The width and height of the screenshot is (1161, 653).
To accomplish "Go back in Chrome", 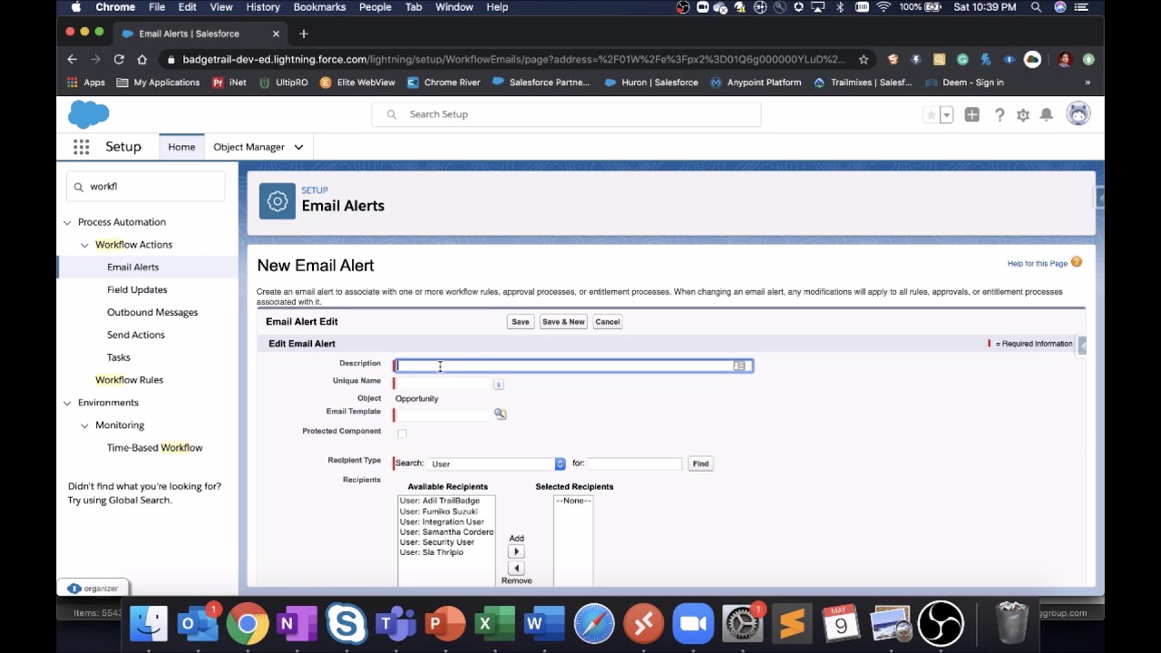I will click(x=72, y=59).
